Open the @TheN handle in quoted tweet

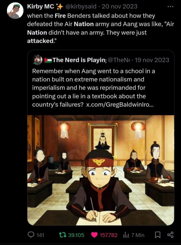[x=119, y=60]
